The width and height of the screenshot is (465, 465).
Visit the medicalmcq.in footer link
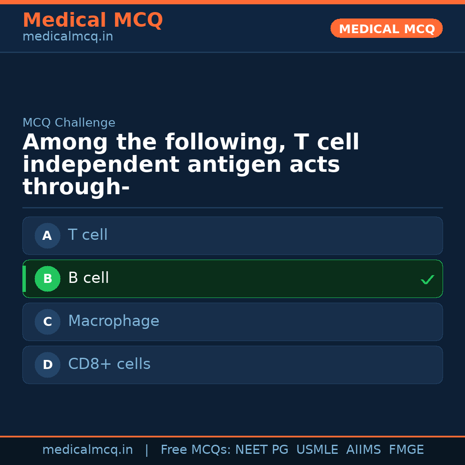pos(87,450)
